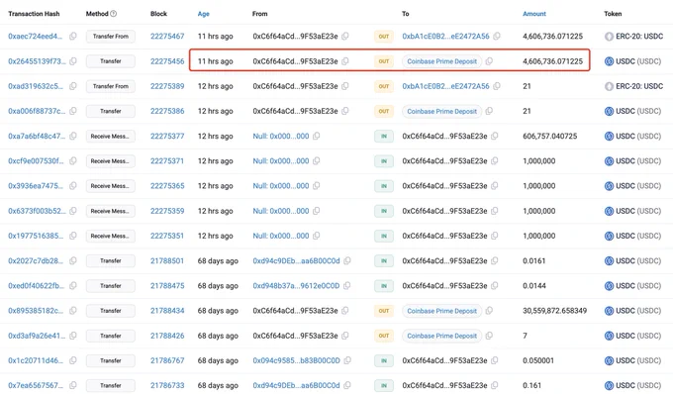Select amount 0.050001
Image resolution: width=673 pixels, height=394 pixels.
[x=538, y=360]
